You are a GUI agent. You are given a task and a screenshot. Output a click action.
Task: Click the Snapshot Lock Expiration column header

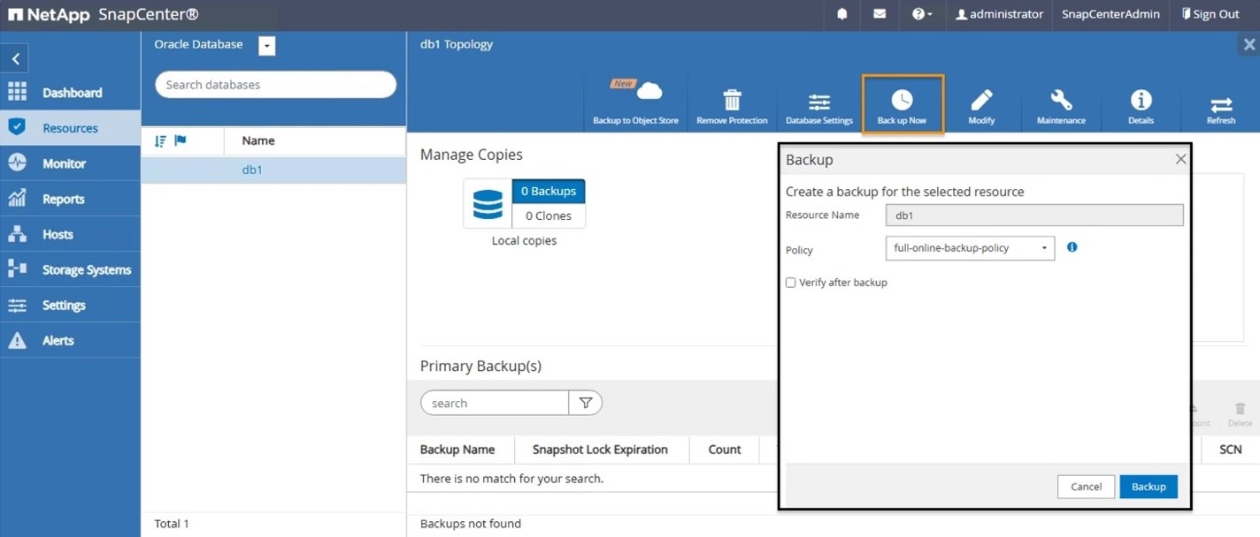pos(600,450)
